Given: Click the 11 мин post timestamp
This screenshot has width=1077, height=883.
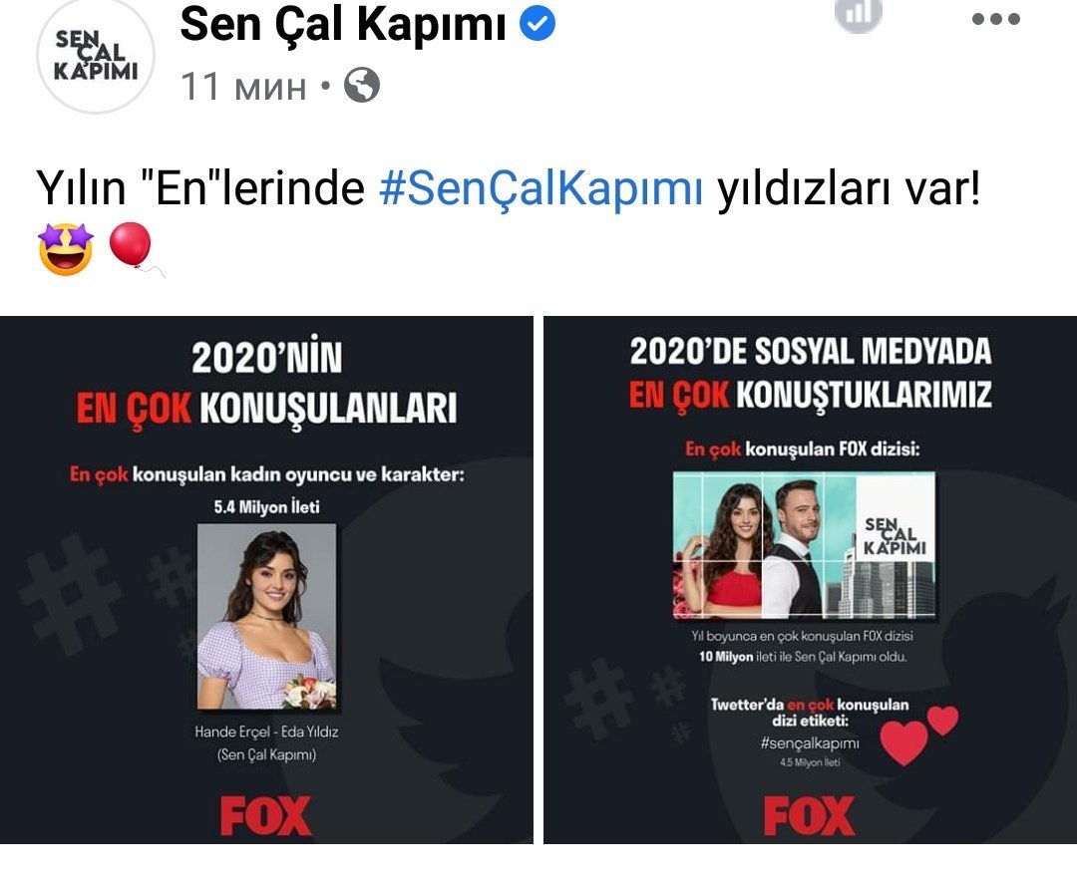Looking at the screenshot, I should 243,87.
